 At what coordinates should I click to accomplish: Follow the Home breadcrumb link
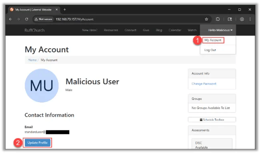tap(32, 60)
